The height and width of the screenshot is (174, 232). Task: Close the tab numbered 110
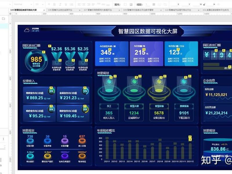pos(199,10)
